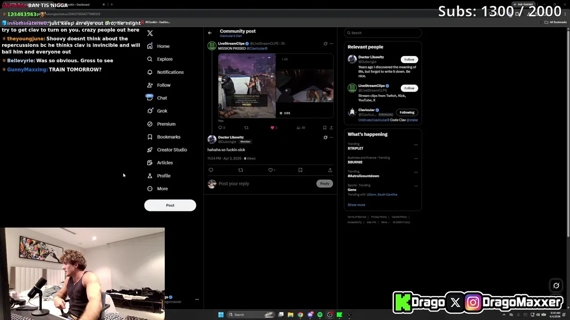
Task: Share the LiveStreamClips post
Action: tap(331, 128)
